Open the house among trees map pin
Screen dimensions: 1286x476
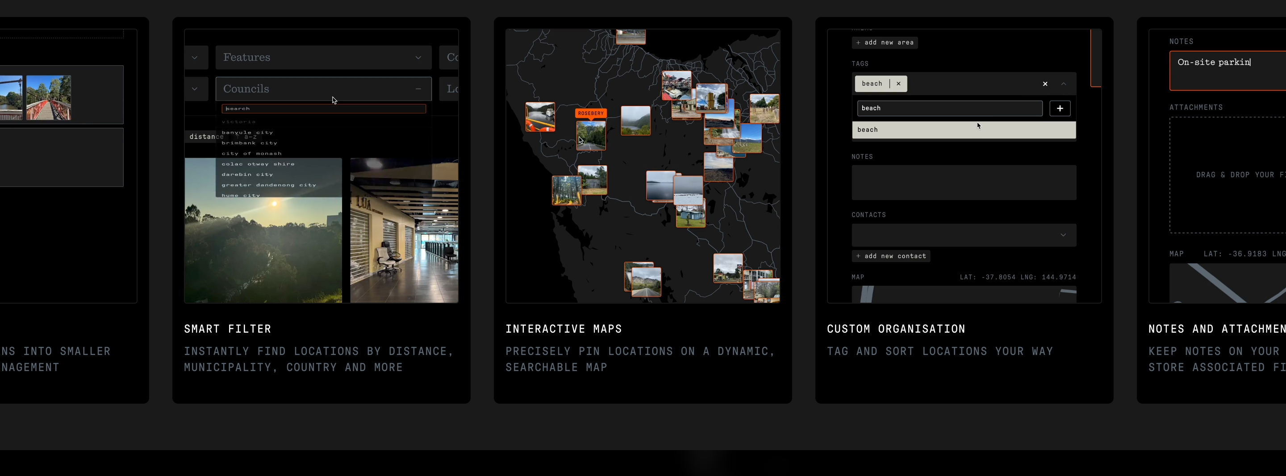pyautogui.click(x=593, y=180)
